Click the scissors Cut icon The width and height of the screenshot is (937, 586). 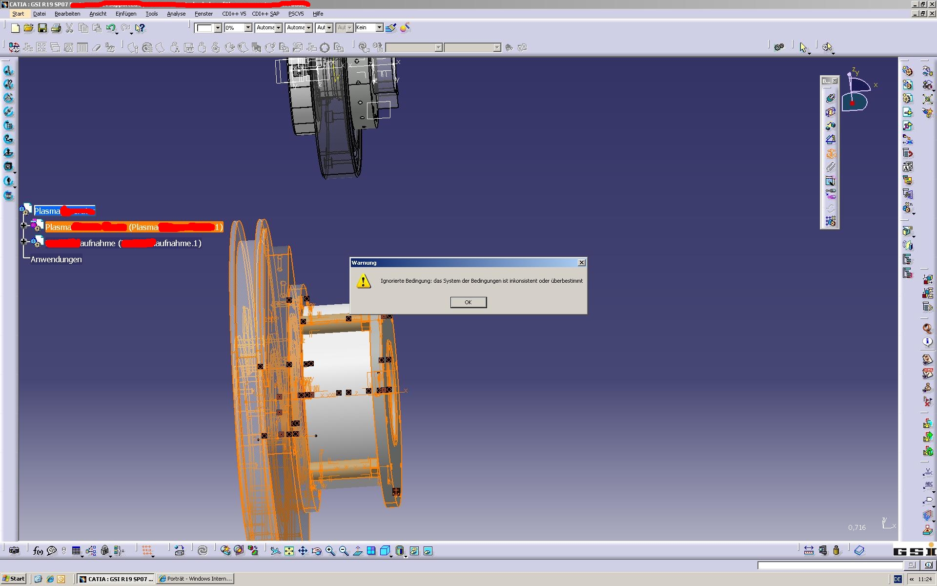pyautogui.click(x=69, y=28)
